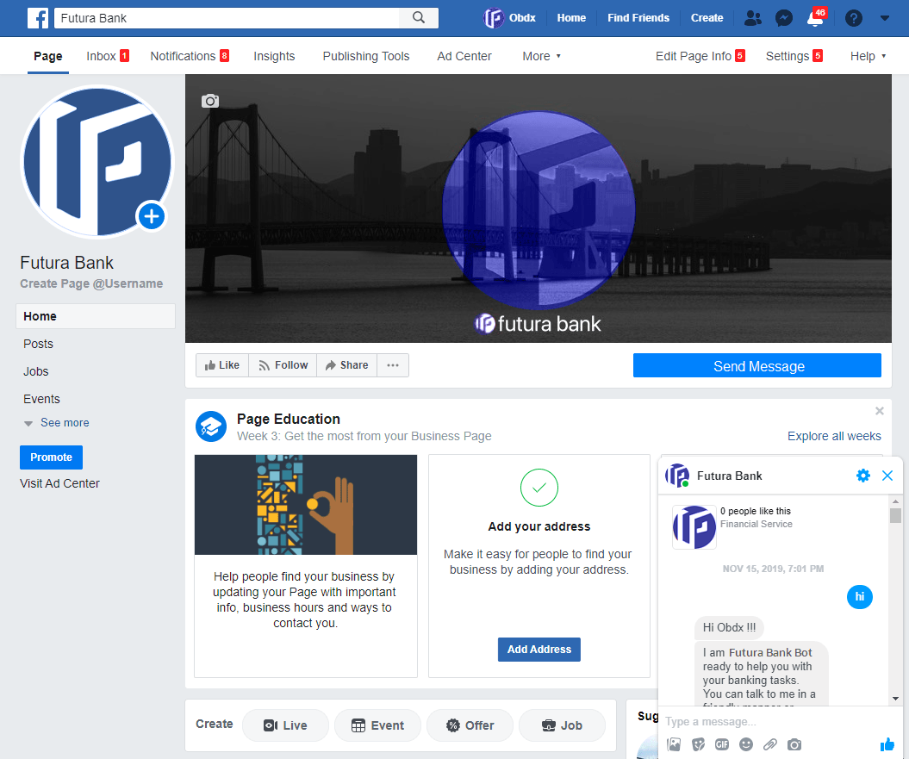Image resolution: width=909 pixels, height=759 pixels.
Task: Open the Messenger icon in top bar
Action: 784,18
